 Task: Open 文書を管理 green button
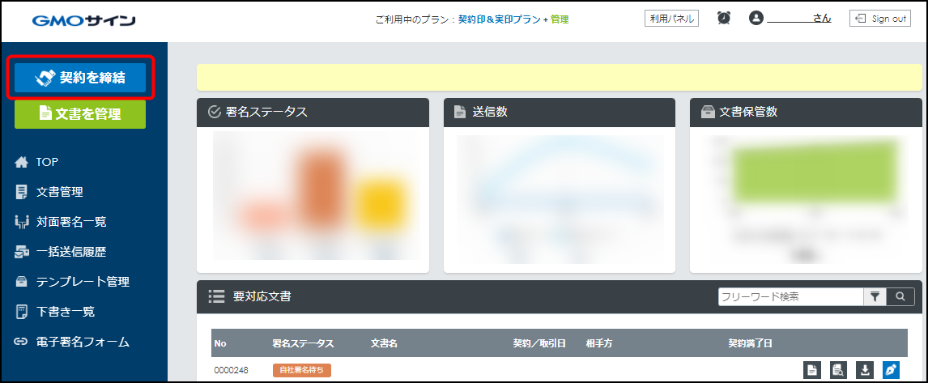click(x=80, y=114)
